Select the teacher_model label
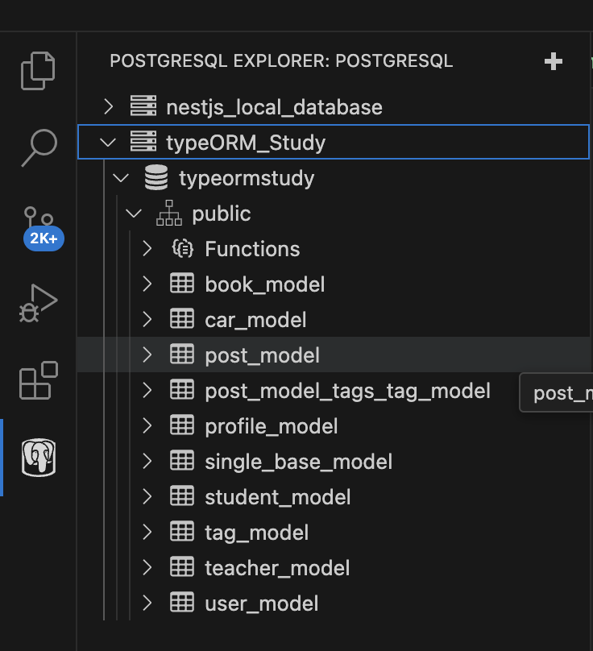 pyautogui.click(x=277, y=568)
